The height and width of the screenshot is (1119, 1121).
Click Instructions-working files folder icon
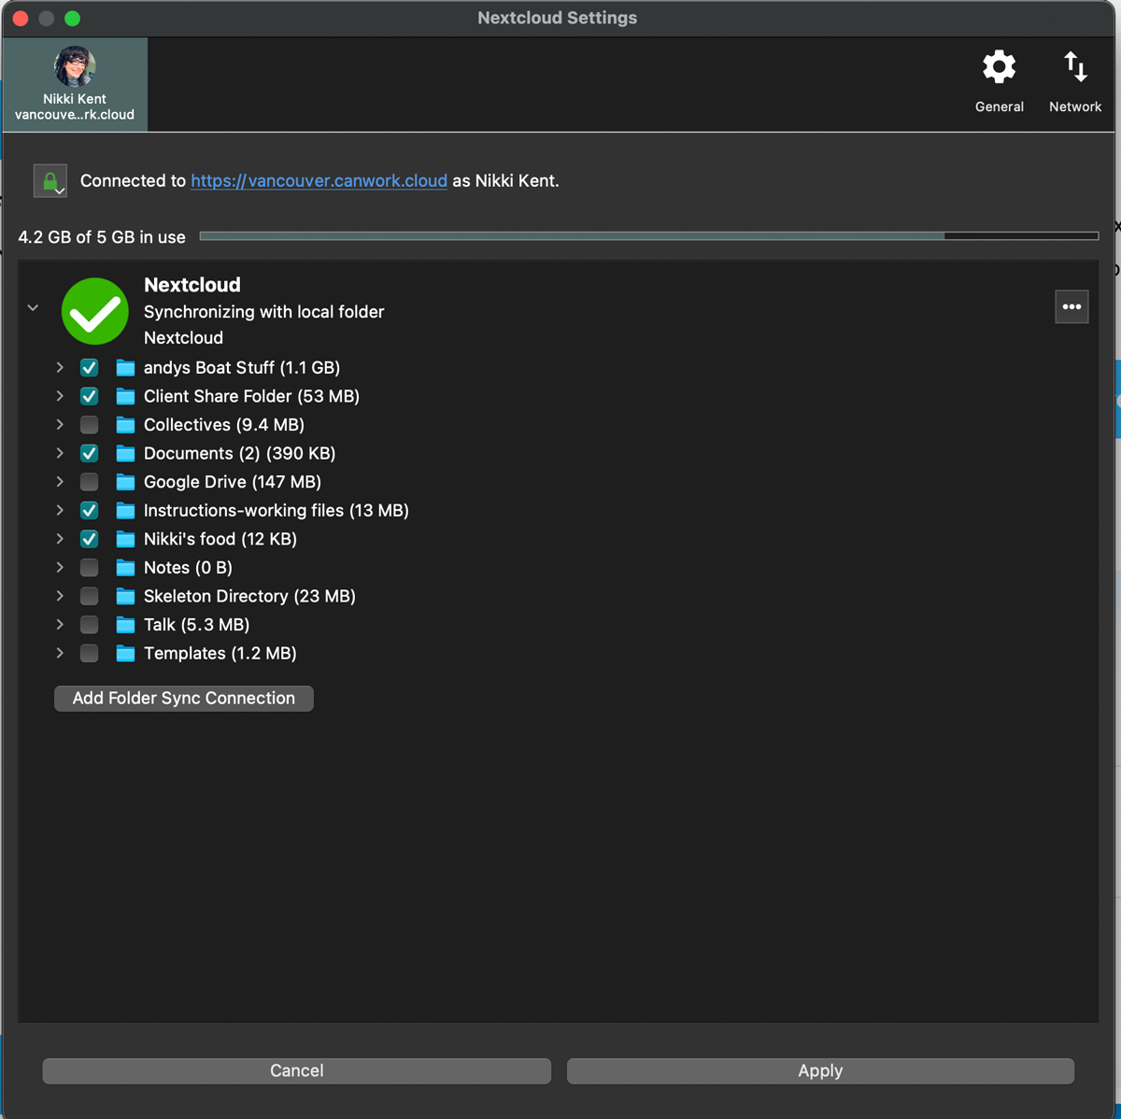tap(125, 511)
